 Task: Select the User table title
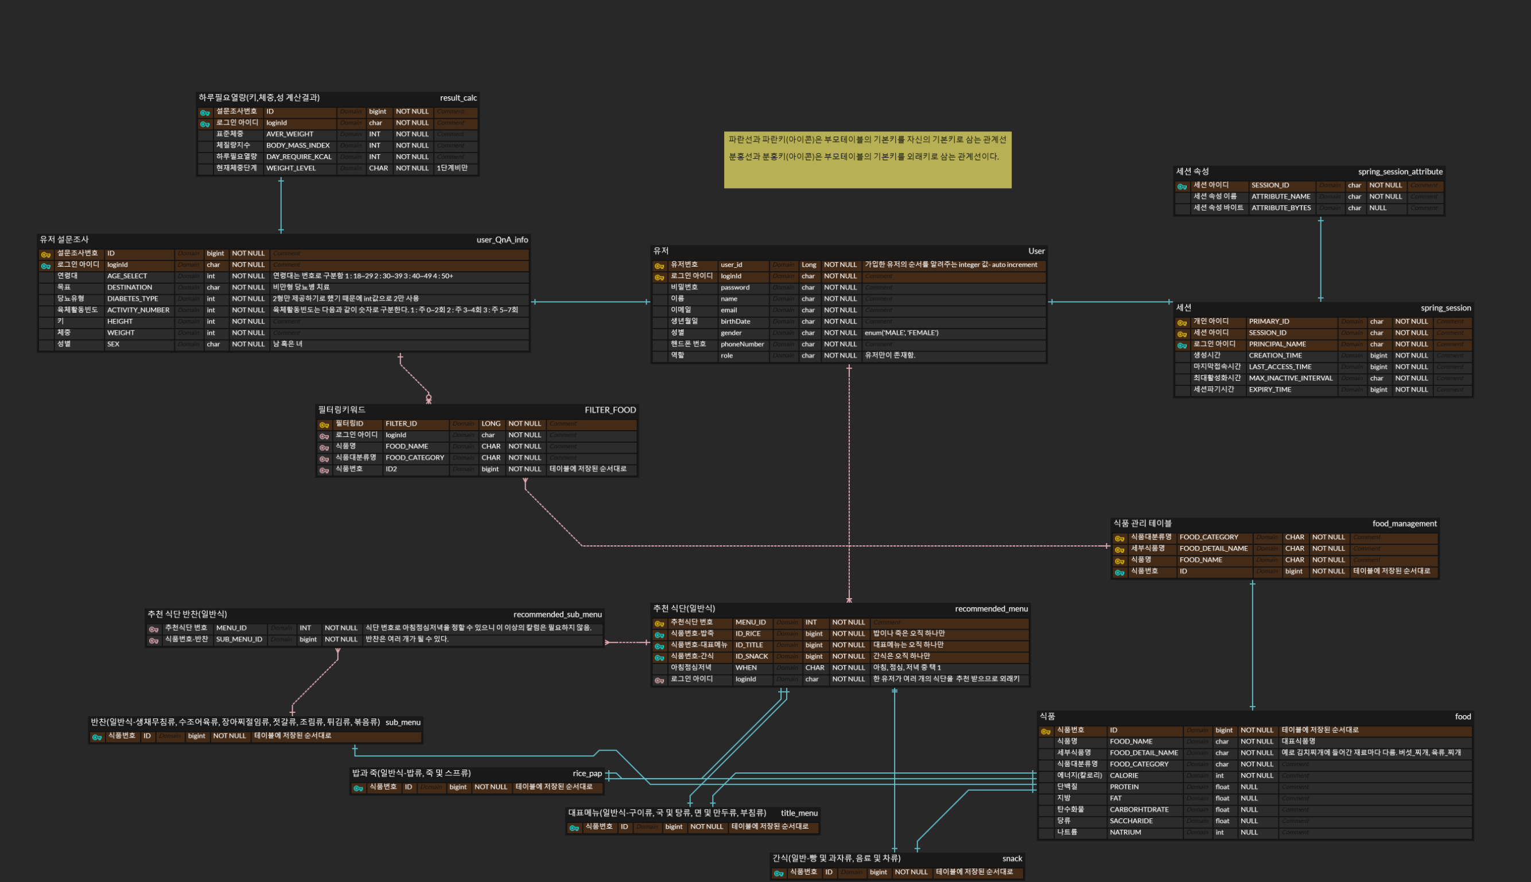[x=1036, y=251]
